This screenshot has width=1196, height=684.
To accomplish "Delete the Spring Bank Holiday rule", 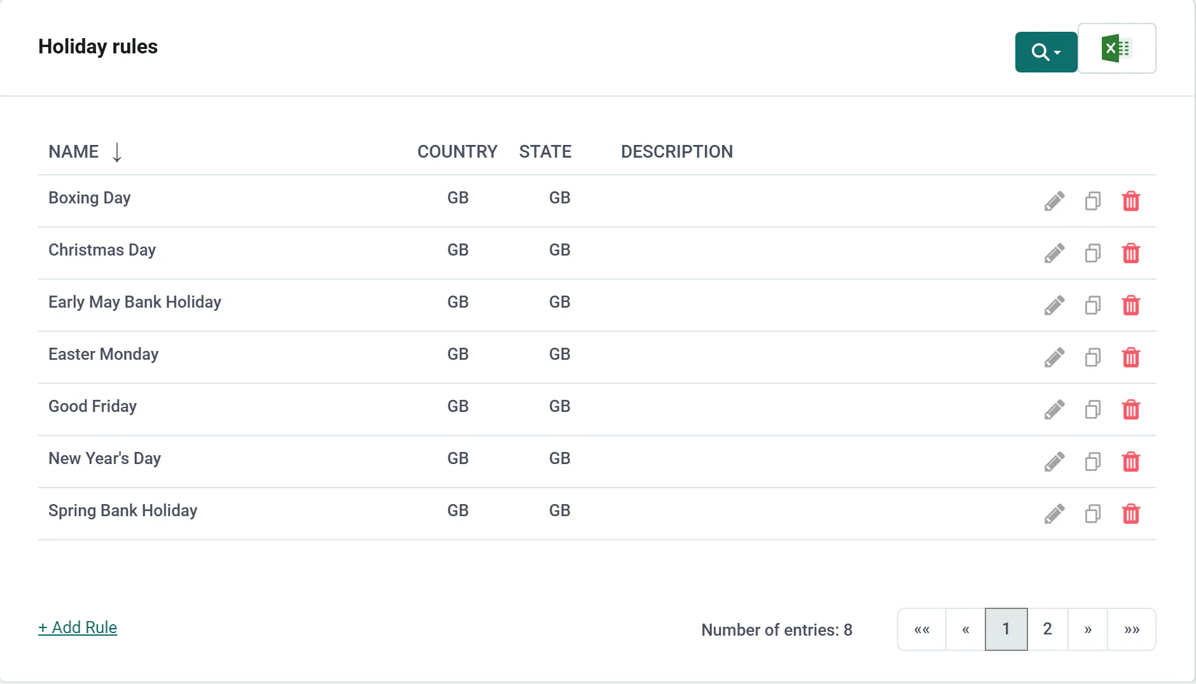I will pyautogui.click(x=1131, y=514).
